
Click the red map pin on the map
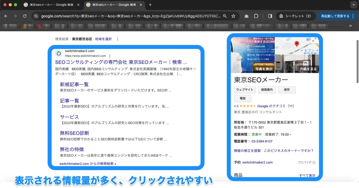click(297, 44)
